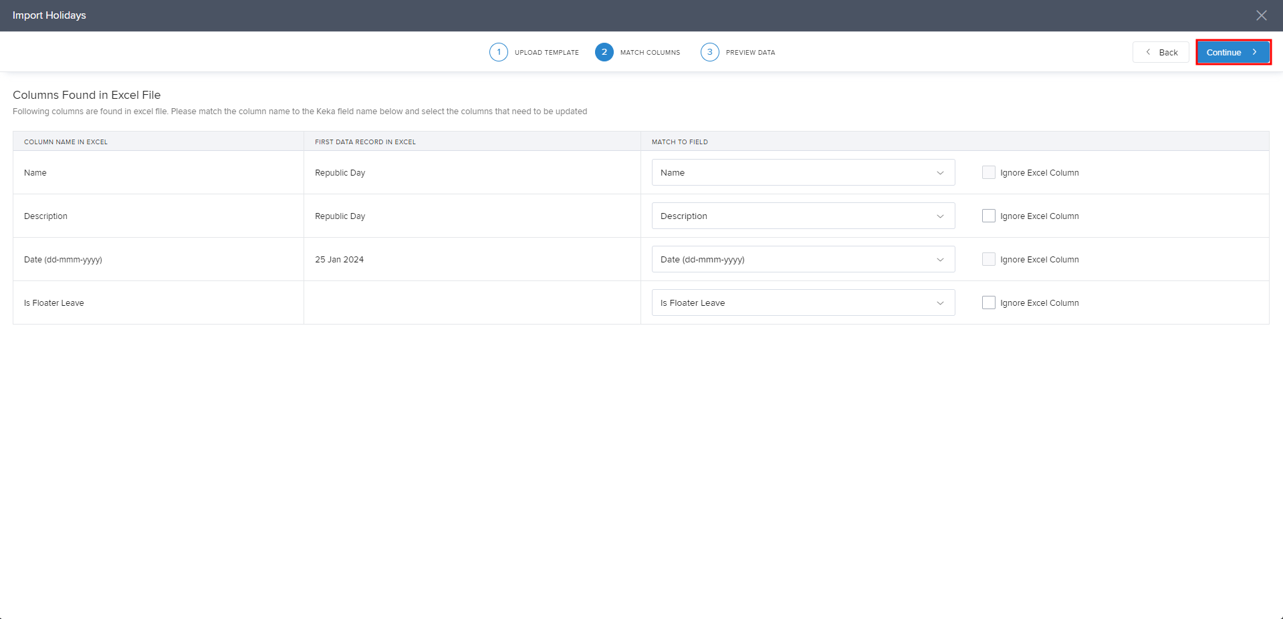1283x619 pixels.
Task: Click the Column Name In Excel header
Action: tap(66, 142)
